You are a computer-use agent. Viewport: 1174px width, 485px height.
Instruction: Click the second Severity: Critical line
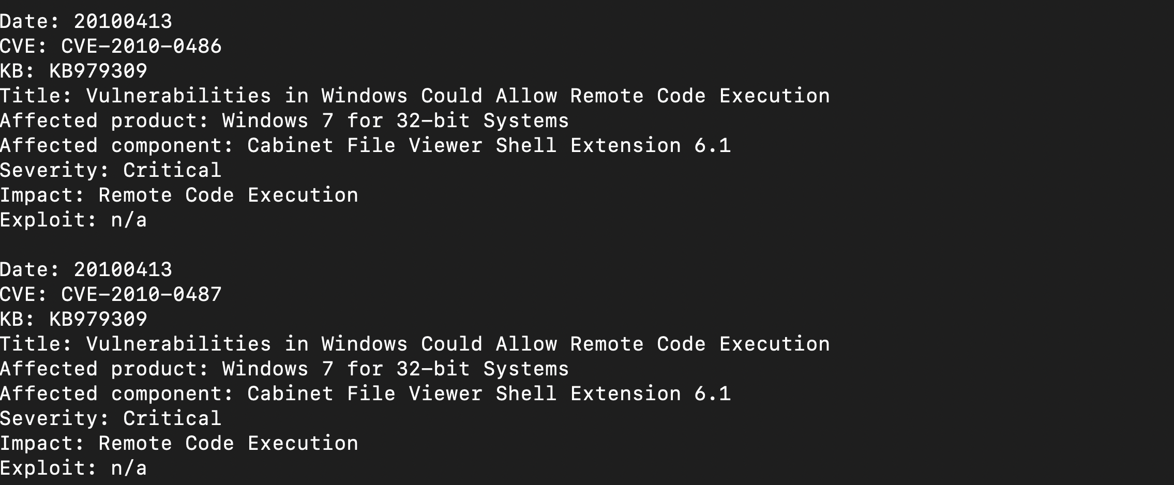pyautogui.click(x=111, y=419)
